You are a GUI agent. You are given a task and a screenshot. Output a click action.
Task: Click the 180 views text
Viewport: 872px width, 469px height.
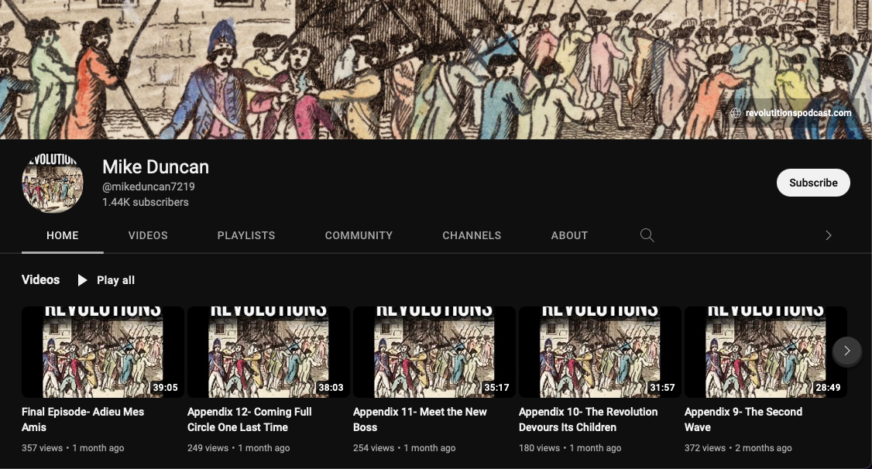(x=539, y=448)
